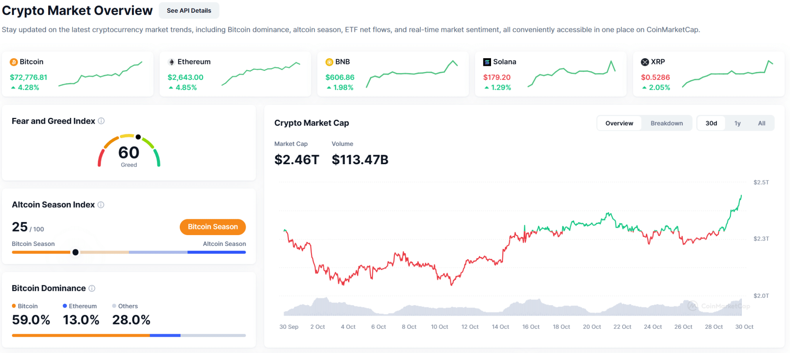Open the Bitcoin price card name
The image size is (790, 353).
pos(32,62)
